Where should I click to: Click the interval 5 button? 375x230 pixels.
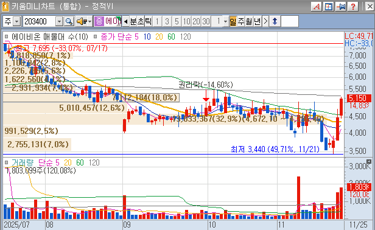(x=177, y=21)
